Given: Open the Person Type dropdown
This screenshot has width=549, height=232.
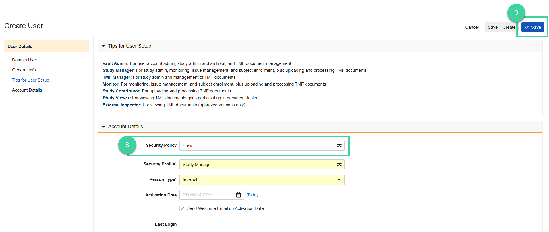Looking at the screenshot, I should [262, 180].
